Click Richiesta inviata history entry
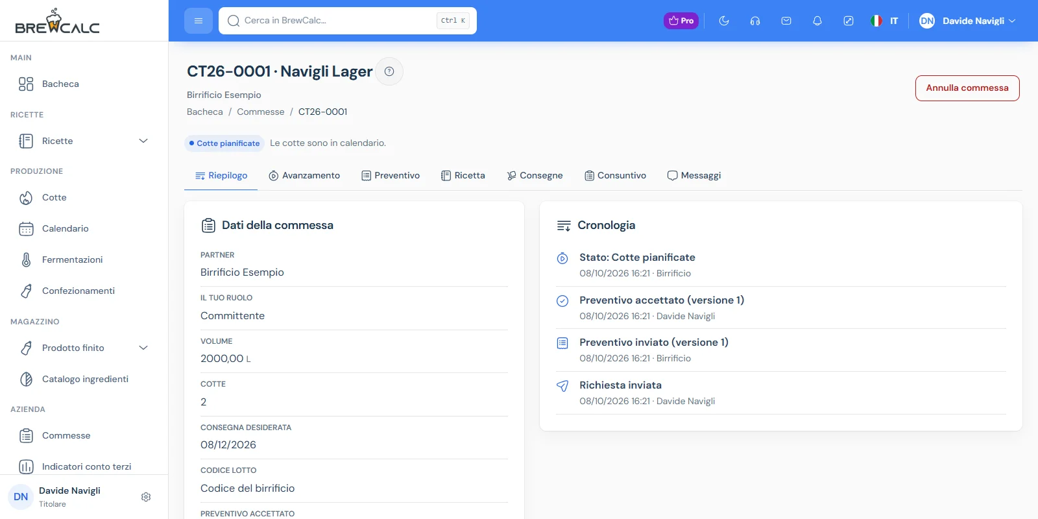 tap(781, 392)
